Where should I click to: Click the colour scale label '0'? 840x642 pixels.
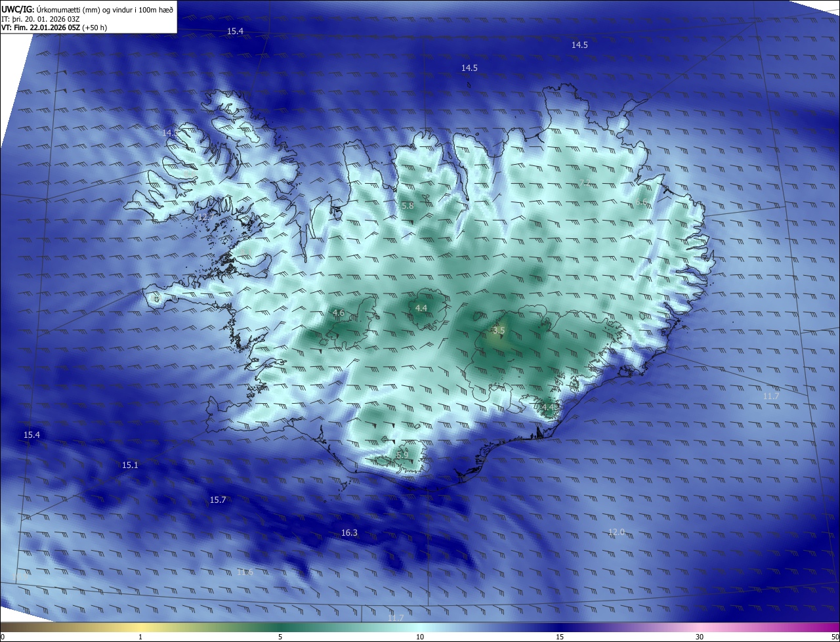tap(2, 637)
